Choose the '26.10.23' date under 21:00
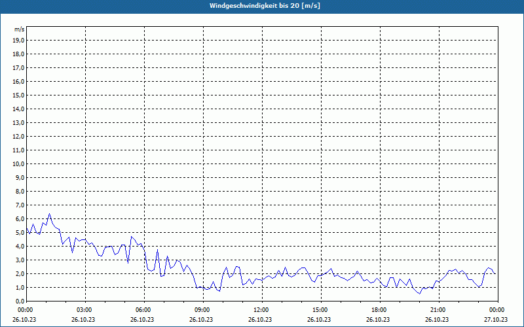524x327 pixels. coord(437,320)
